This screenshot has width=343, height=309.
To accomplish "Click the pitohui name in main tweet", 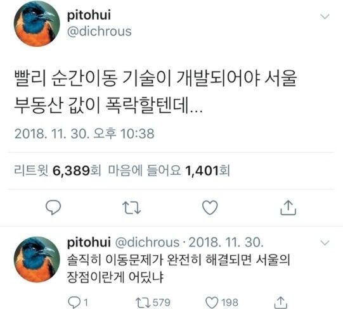I will pyautogui.click(x=89, y=15).
